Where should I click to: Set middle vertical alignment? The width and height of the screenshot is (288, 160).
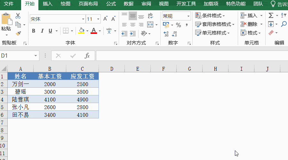pos(132,16)
